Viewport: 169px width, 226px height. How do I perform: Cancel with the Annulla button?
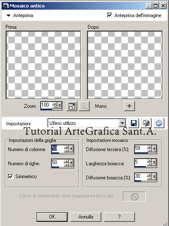tap(86, 217)
